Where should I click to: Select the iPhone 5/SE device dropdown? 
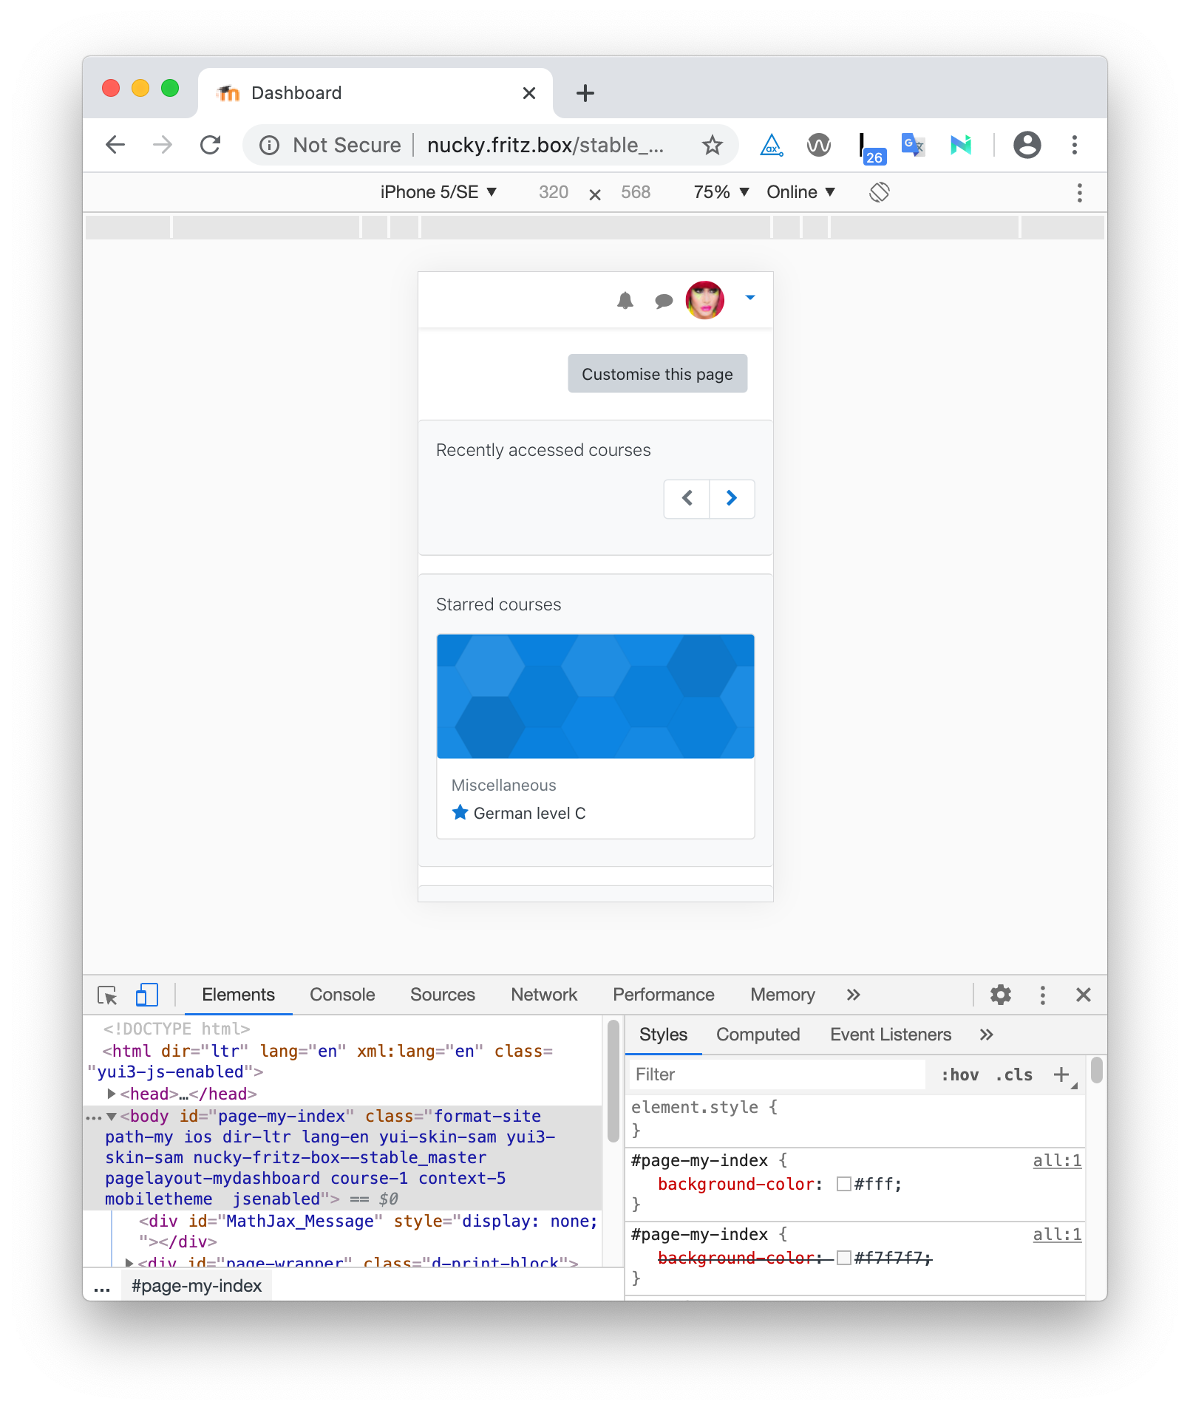(x=438, y=192)
